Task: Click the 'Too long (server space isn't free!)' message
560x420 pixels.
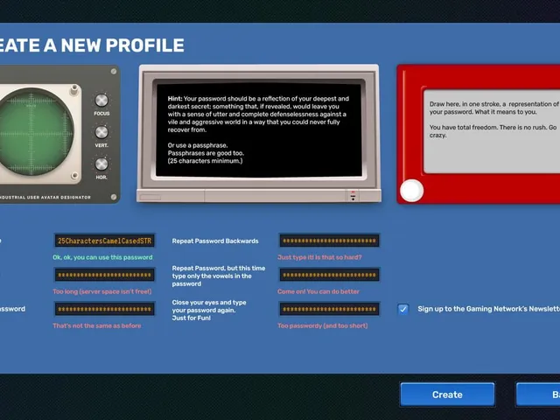Action: pyautogui.click(x=102, y=291)
